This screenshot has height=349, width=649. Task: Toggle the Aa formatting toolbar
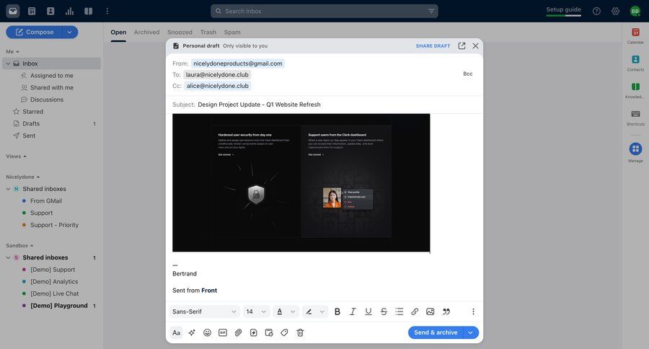pyautogui.click(x=177, y=333)
